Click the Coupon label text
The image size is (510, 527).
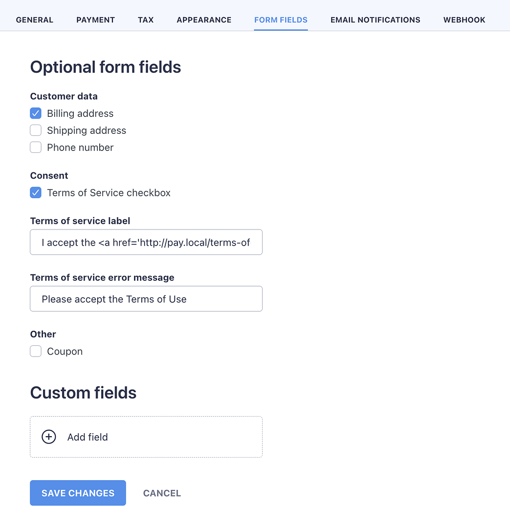(x=65, y=352)
